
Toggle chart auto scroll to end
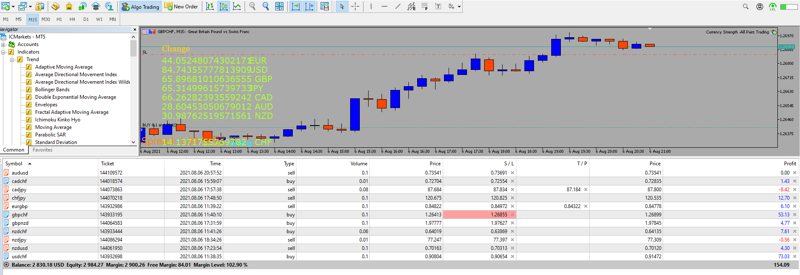click(296, 6)
